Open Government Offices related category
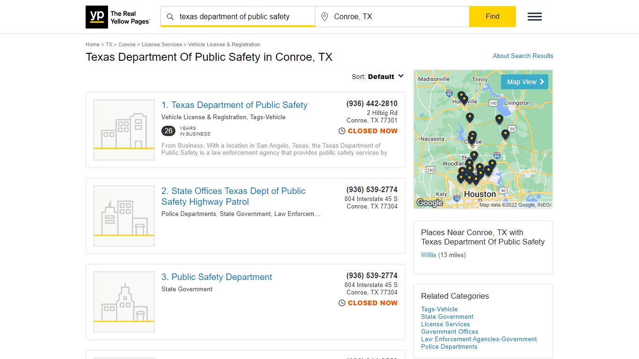This screenshot has width=639, height=359. coord(450,331)
